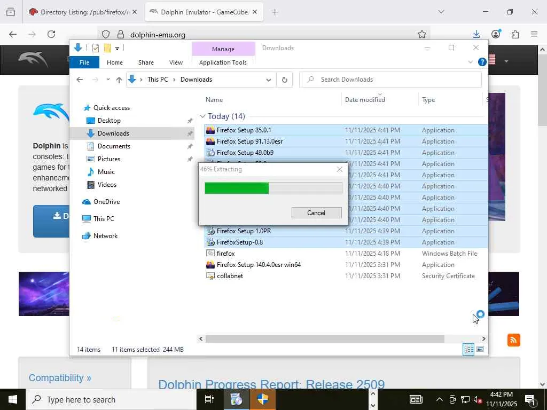The width and height of the screenshot is (547, 410).
Task: Bookmark this page with star icon
Action: tap(422, 34)
